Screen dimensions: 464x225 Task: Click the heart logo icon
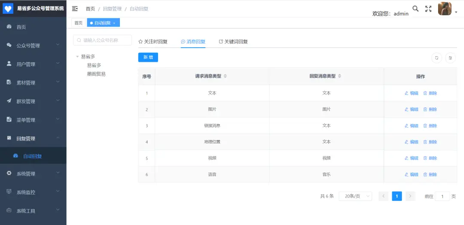click(x=8, y=9)
